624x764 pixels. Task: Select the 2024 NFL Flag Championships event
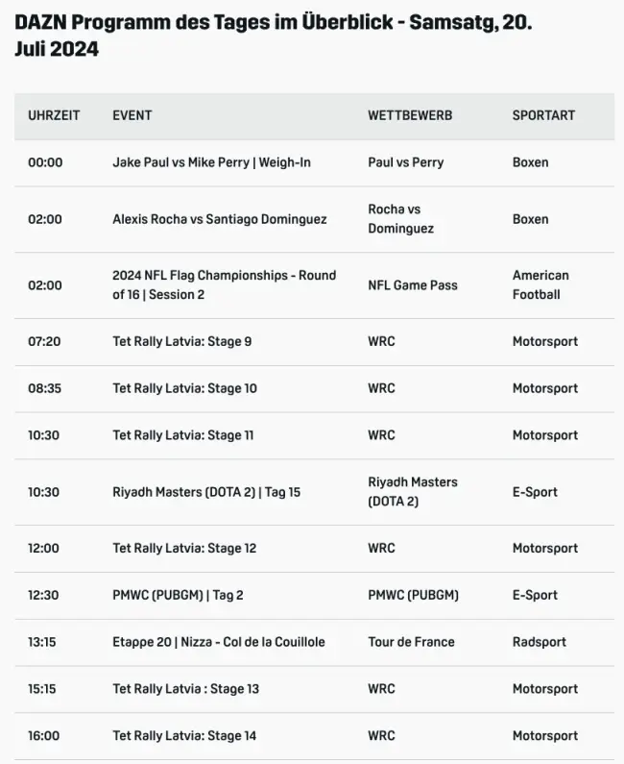[224, 284]
